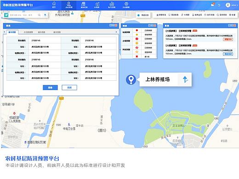Switch to the fourth tab in left dialog
Screen dimensions: 239x179
(57, 32)
